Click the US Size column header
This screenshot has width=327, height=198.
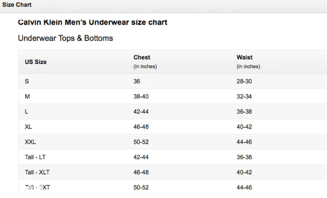coord(36,62)
